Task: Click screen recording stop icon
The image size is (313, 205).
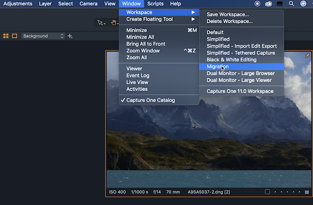Action: point(257,4)
